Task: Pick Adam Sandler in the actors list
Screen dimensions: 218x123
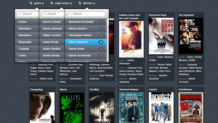Action: 52,49
